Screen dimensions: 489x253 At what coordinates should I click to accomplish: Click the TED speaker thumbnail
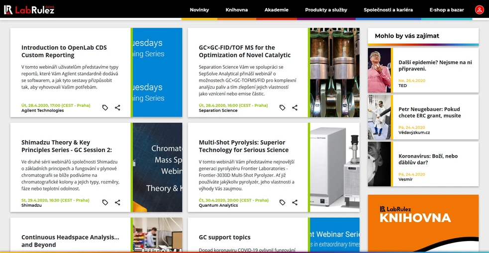click(x=379, y=70)
